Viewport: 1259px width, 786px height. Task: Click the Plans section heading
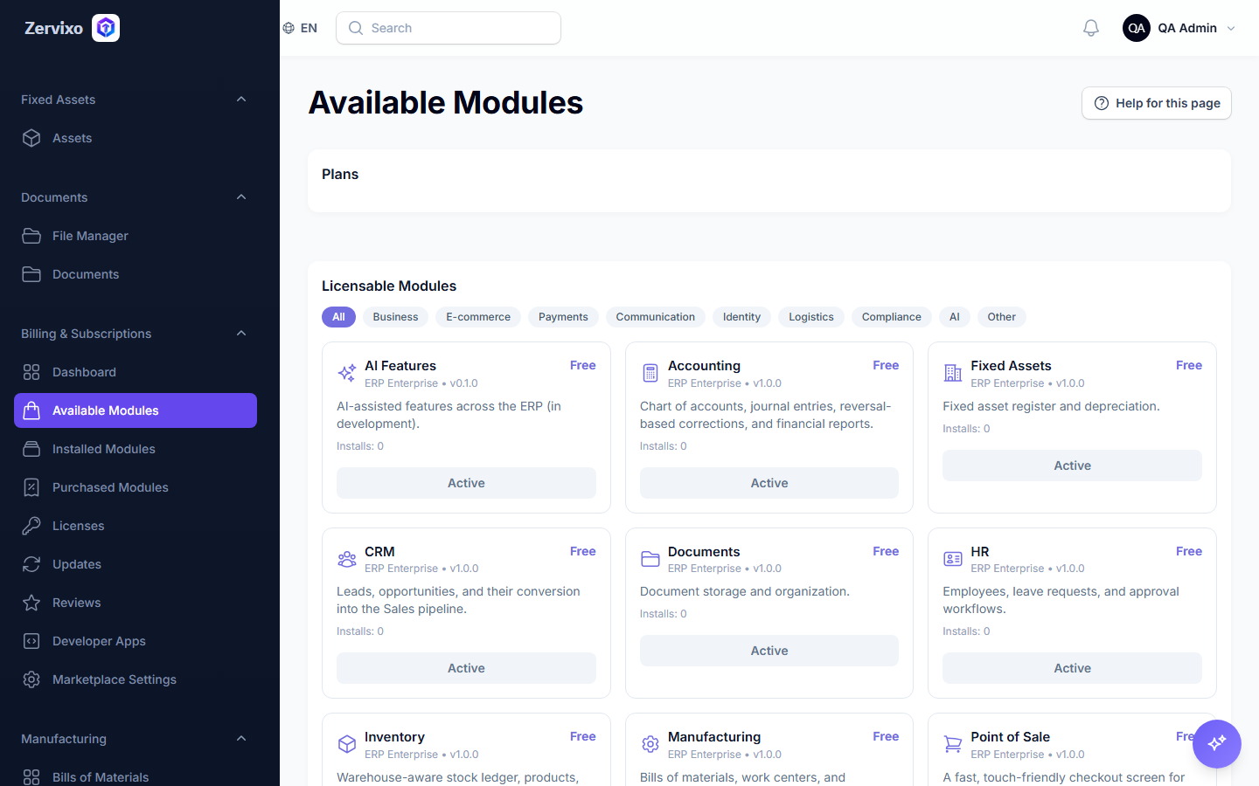click(340, 175)
